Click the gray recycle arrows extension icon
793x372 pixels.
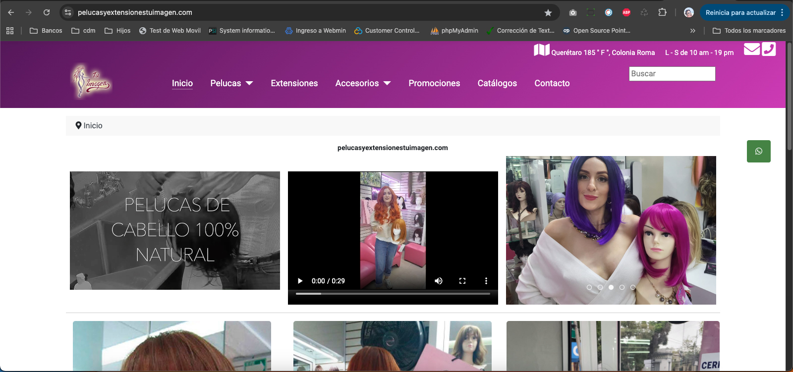(644, 12)
